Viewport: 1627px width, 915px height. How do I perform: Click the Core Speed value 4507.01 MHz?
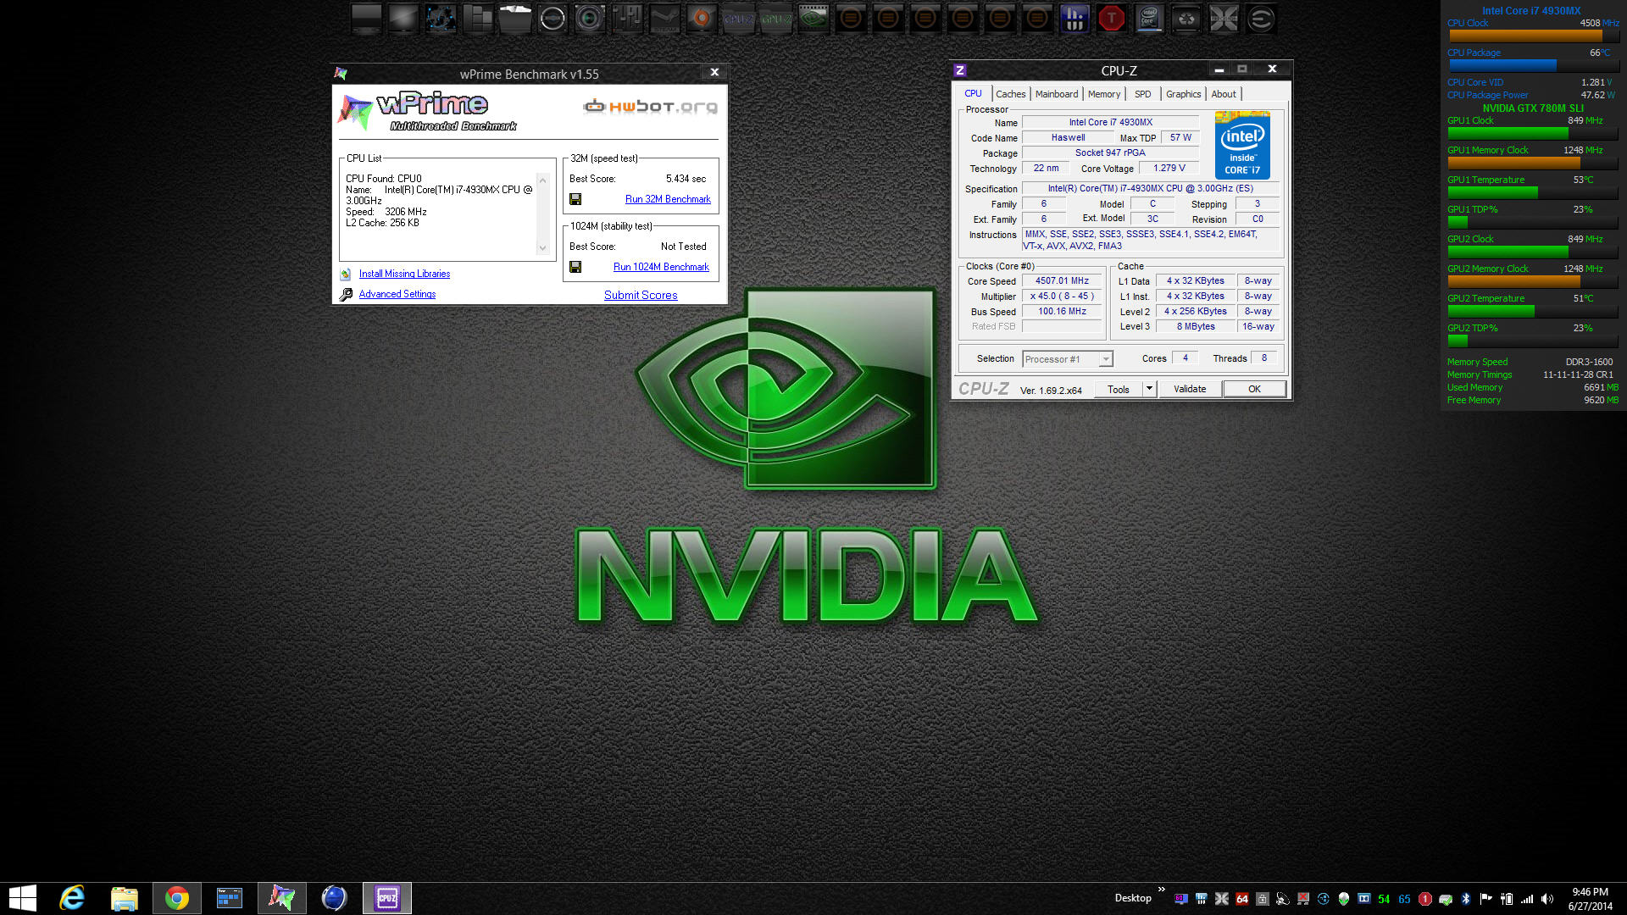click(1062, 280)
